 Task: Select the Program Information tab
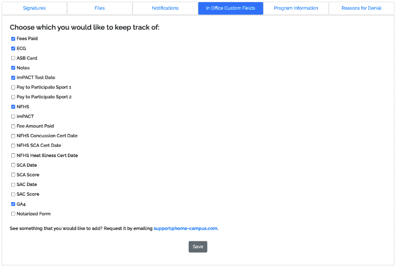pyautogui.click(x=296, y=9)
